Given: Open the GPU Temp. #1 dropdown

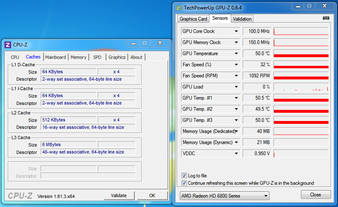Looking at the screenshot, I should point(236,98).
